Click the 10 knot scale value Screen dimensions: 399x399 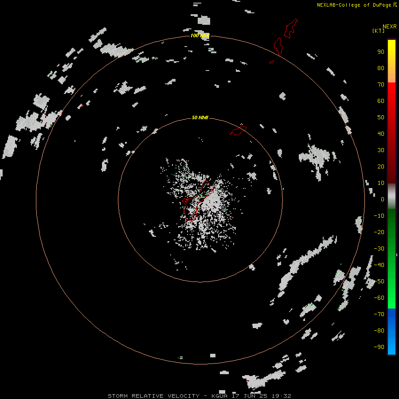(x=381, y=183)
